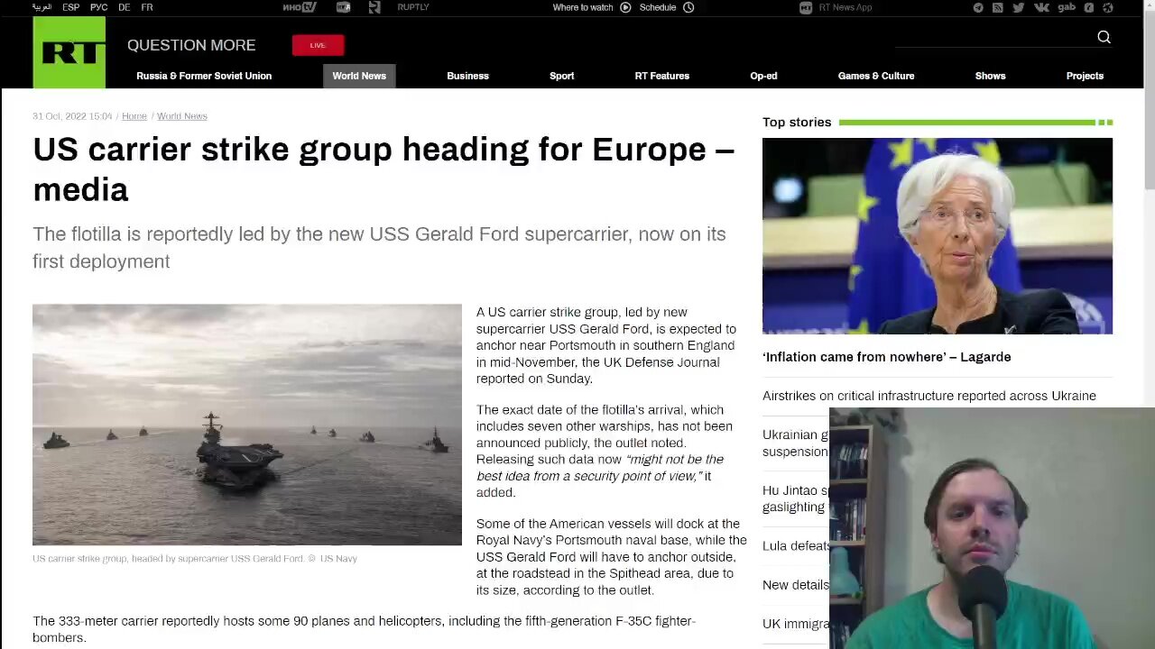Click the Top stories heading
The width and height of the screenshot is (1155, 649).
(797, 122)
